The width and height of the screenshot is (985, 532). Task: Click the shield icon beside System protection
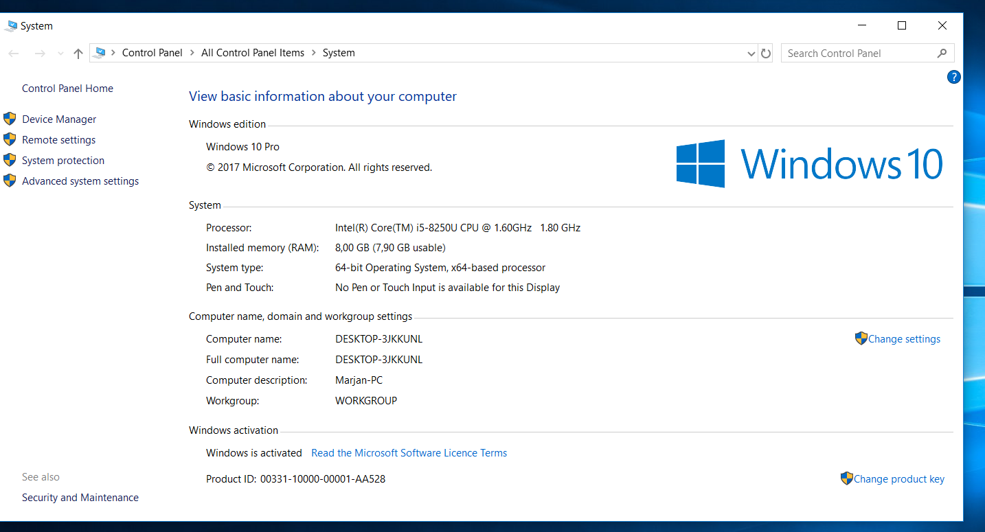tap(10, 160)
